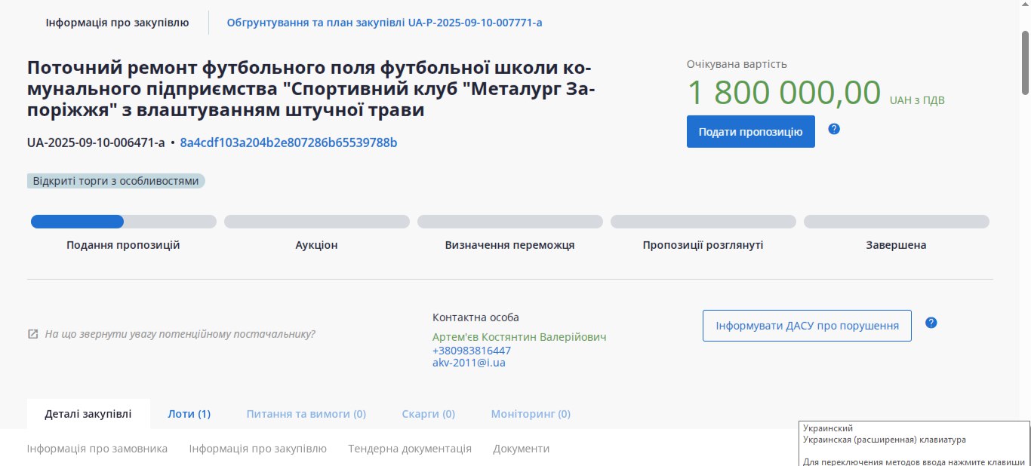Jump to Інформація про замовника section
Viewport: 1031px width, 466px height.
tap(97, 449)
